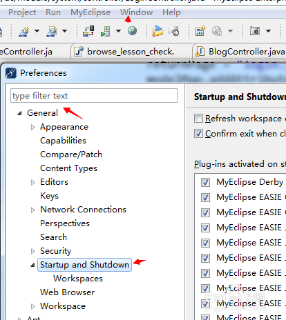Select Workspaces under Startup and Shutdown
The image size is (286, 320).
point(78,279)
